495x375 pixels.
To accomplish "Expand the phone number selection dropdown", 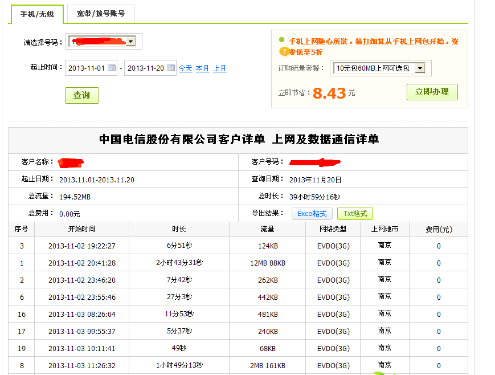I will pyautogui.click(x=130, y=42).
